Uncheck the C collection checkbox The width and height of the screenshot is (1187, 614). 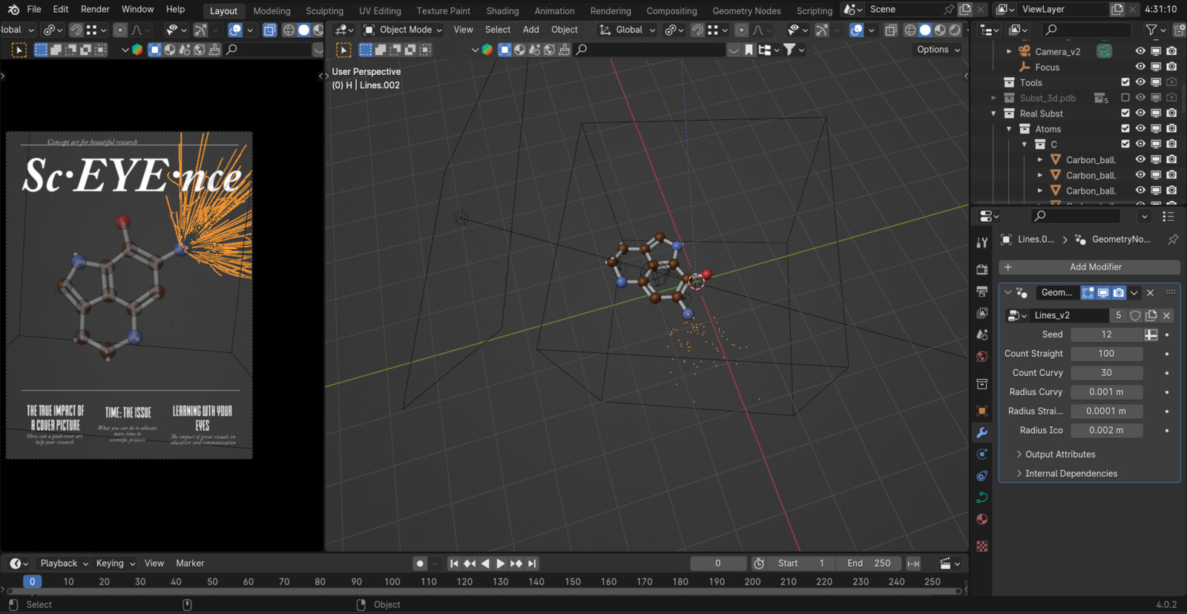pyautogui.click(x=1125, y=145)
